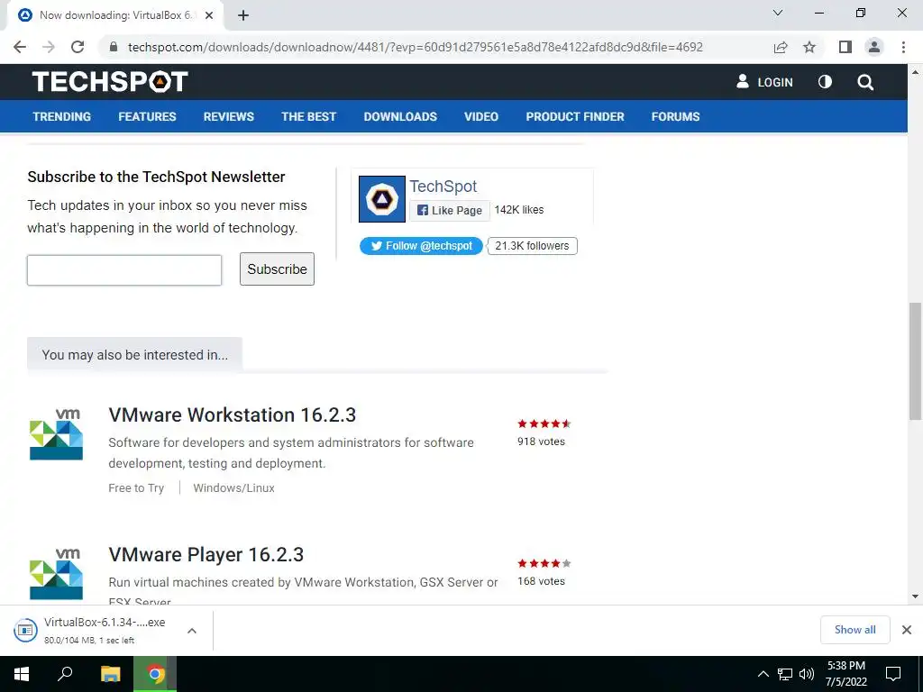Reload the page with the refresh icon
Screen dimensions: 923x692
tap(78, 47)
